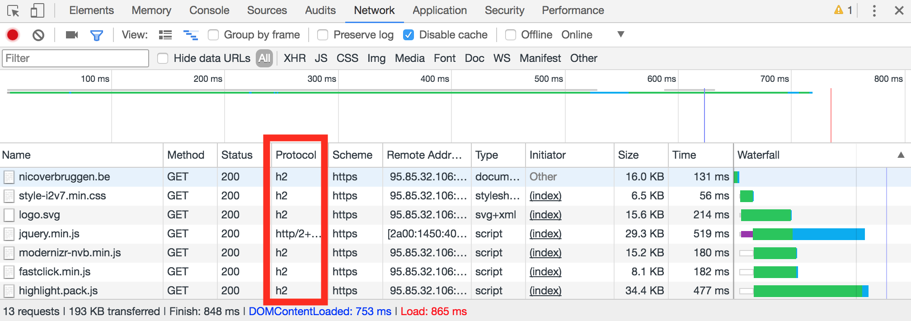Open the Memory tab
The image size is (911, 321).
click(x=151, y=10)
